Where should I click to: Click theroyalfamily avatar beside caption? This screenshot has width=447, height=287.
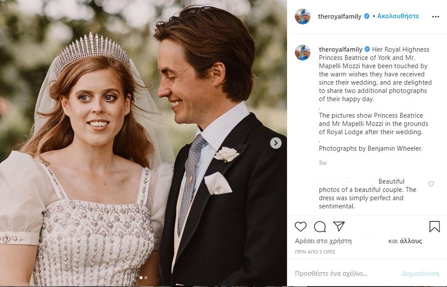(x=303, y=53)
